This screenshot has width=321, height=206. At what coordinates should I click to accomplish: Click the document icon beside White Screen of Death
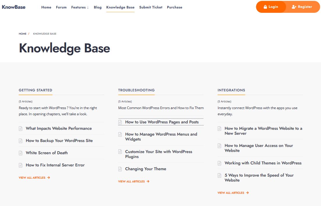tap(20, 153)
